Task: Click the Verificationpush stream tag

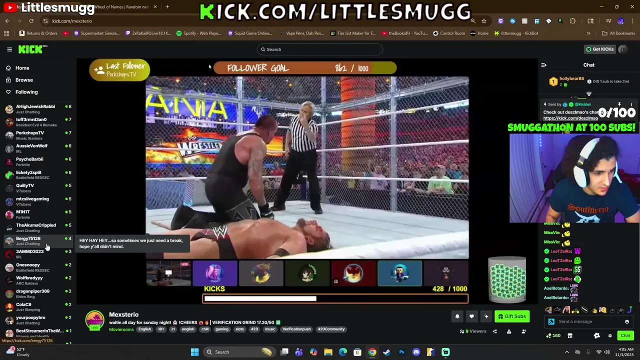Action: (296, 329)
